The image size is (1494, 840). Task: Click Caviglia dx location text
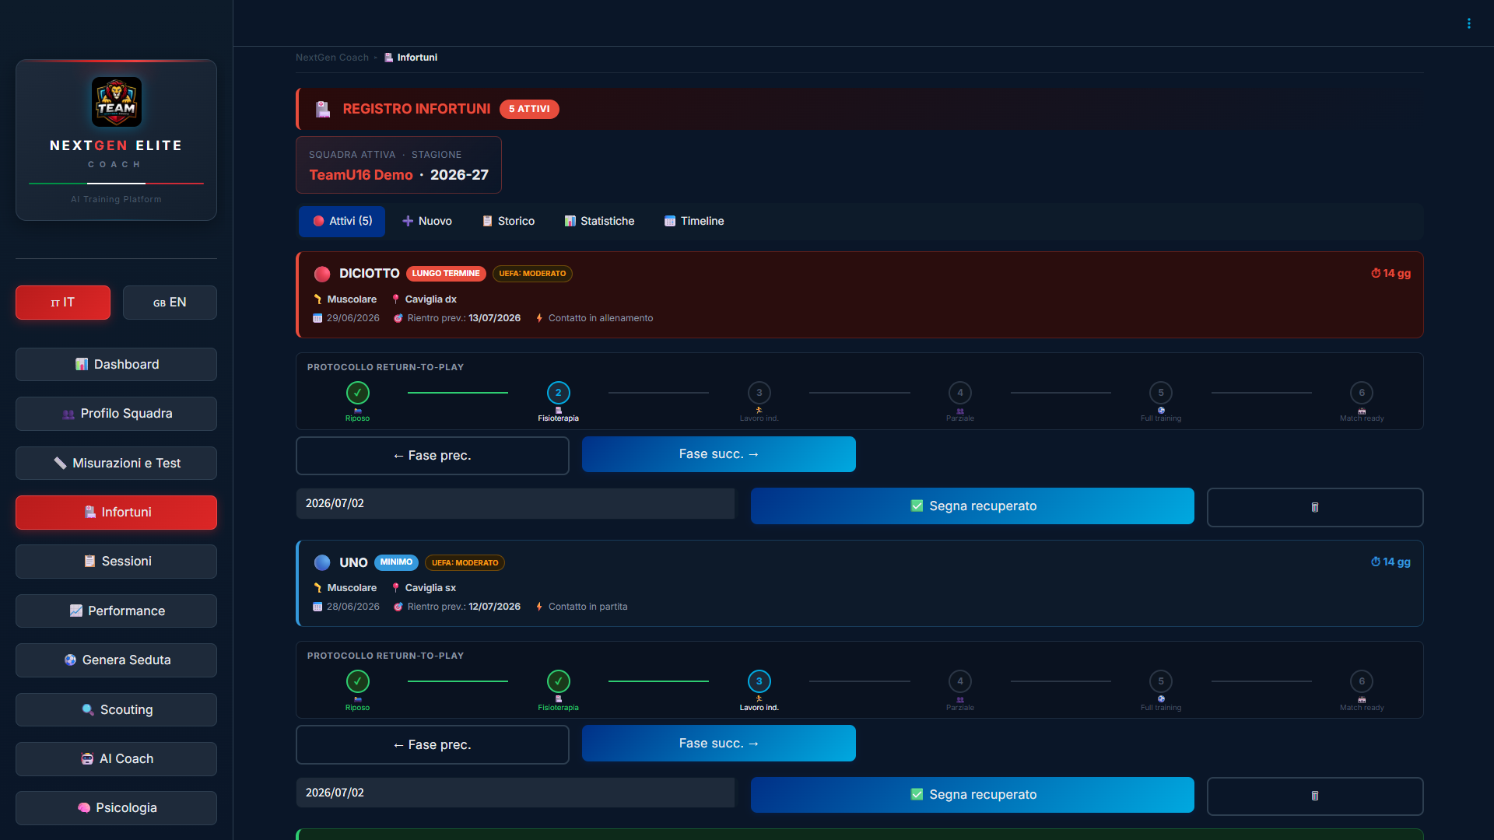430,299
